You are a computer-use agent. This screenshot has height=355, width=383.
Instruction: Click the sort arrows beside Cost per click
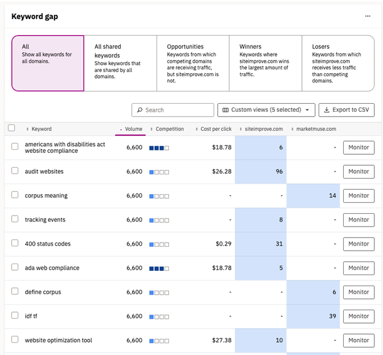coord(196,129)
